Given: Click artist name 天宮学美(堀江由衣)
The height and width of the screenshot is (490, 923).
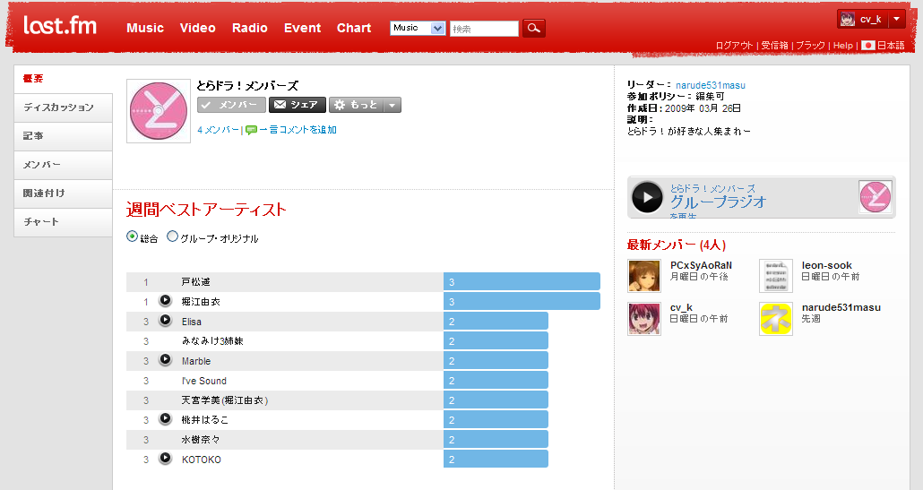Looking at the screenshot, I should (x=225, y=400).
